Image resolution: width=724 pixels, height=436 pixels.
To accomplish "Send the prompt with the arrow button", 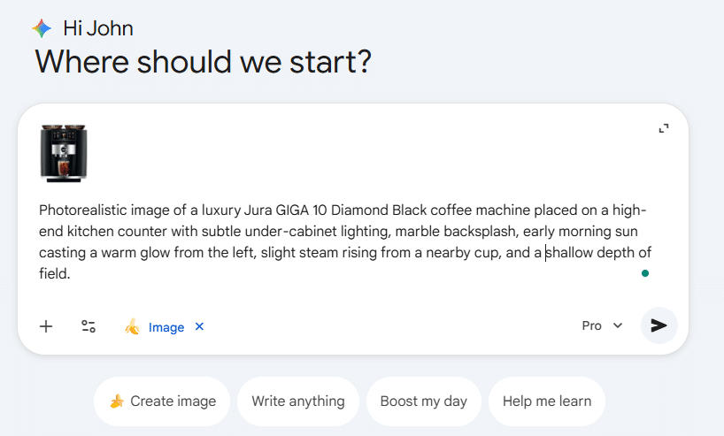I will [x=659, y=325].
